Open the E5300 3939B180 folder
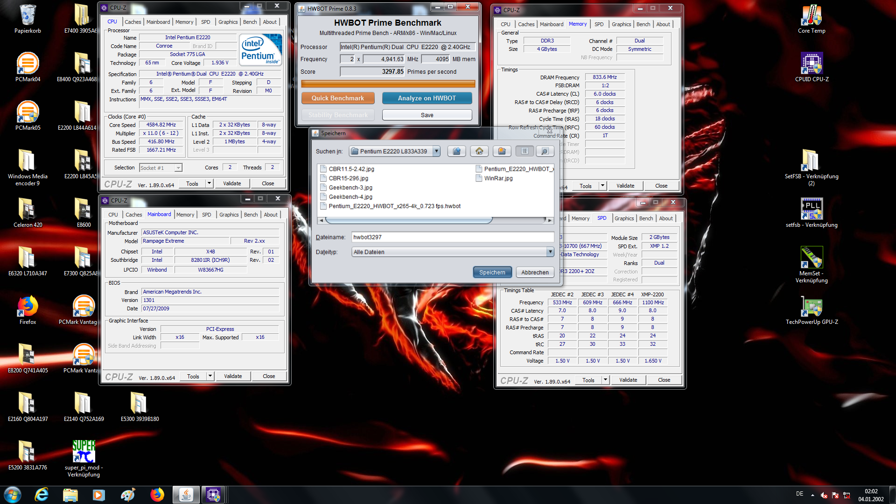The width and height of the screenshot is (896, 504). coord(140,407)
